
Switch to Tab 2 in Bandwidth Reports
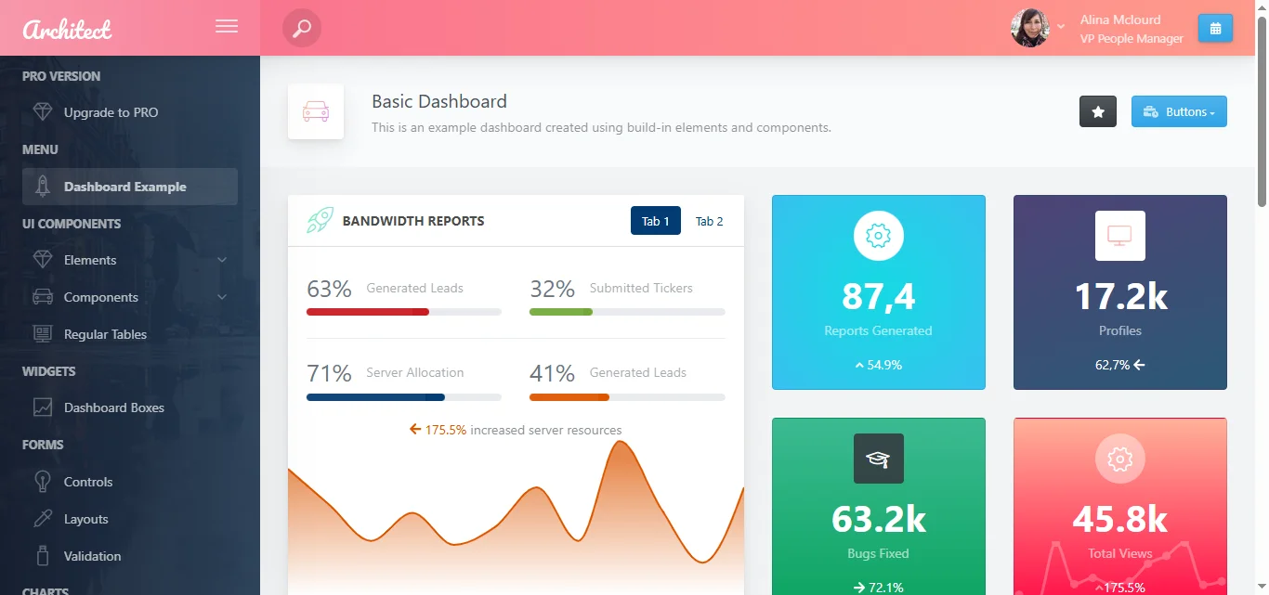point(709,220)
